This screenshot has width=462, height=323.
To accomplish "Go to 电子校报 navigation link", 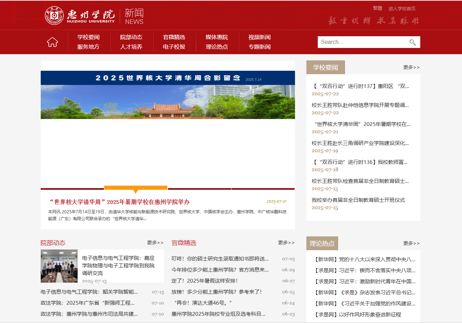I will [x=174, y=47].
